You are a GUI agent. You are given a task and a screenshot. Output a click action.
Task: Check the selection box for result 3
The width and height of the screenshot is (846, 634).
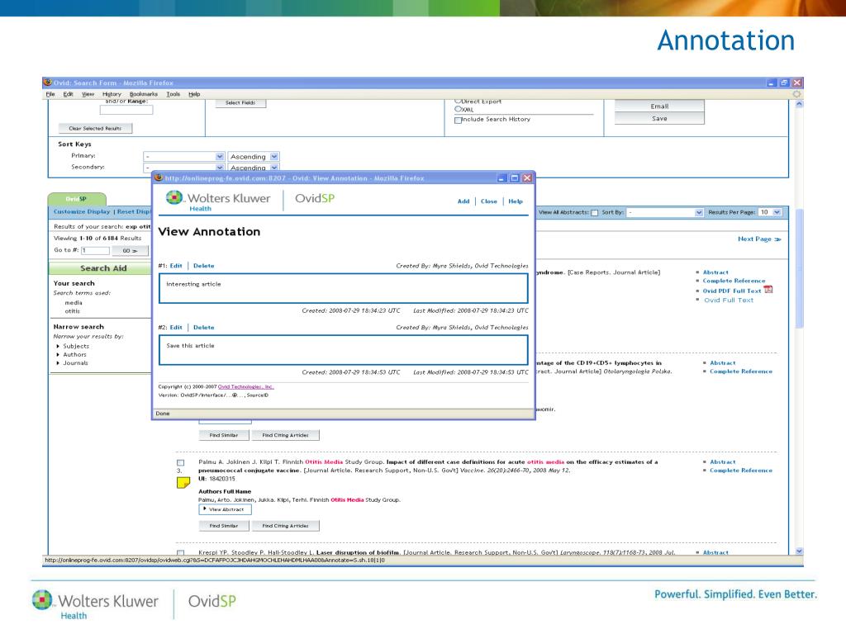pyautogui.click(x=181, y=462)
